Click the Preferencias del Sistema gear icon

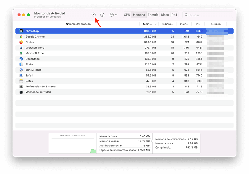pyautogui.click(x=21, y=87)
